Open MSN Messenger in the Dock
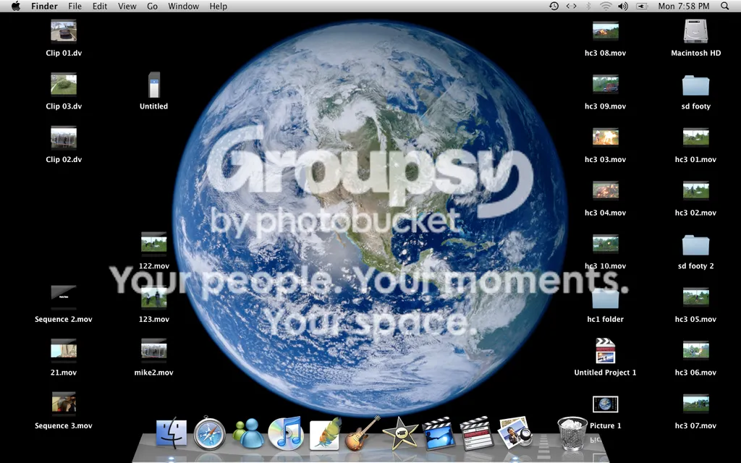The height and width of the screenshot is (463, 741). click(248, 433)
